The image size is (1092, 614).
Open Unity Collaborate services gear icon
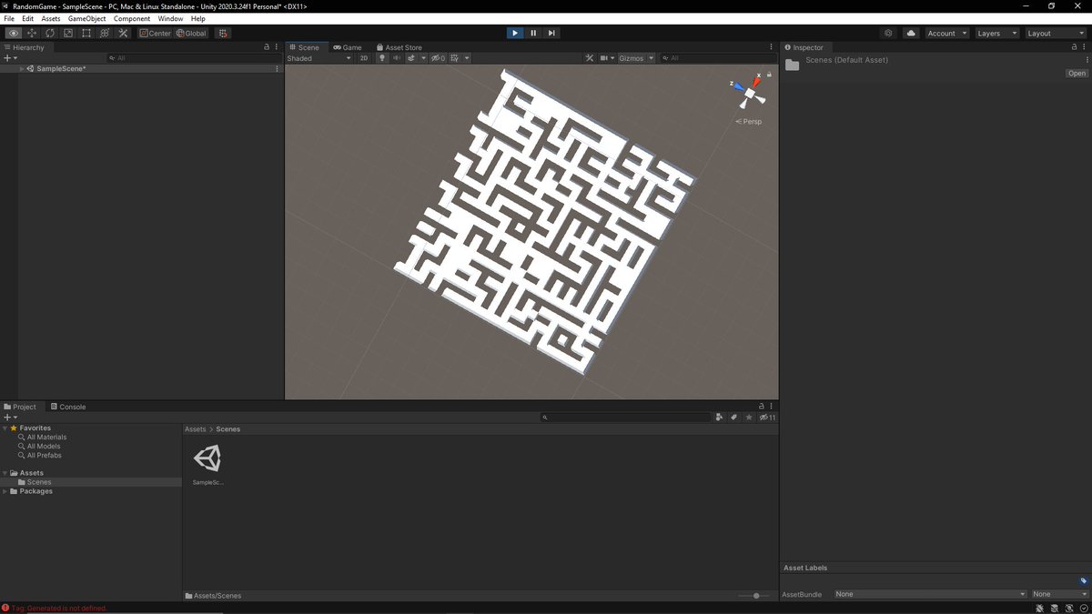click(x=888, y=33)
